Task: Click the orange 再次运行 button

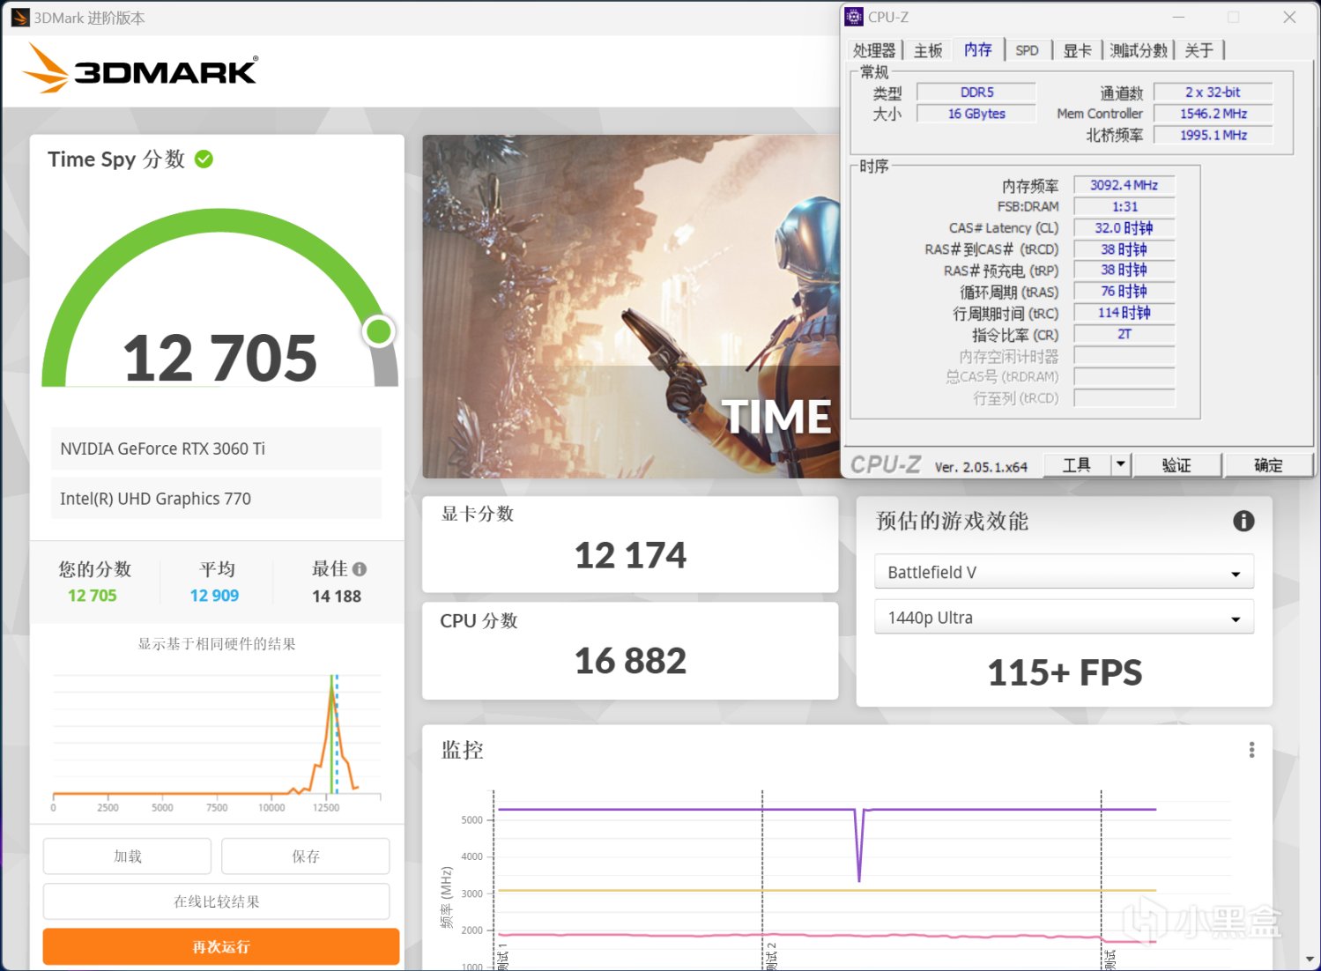Action: (x=221, y=947)
